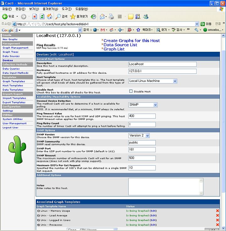
Task: Open Data Sources sidebar link
Action: coord(11,56)
